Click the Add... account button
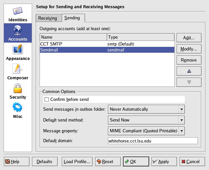Screen dimensions: 209x170 [189, 38]
